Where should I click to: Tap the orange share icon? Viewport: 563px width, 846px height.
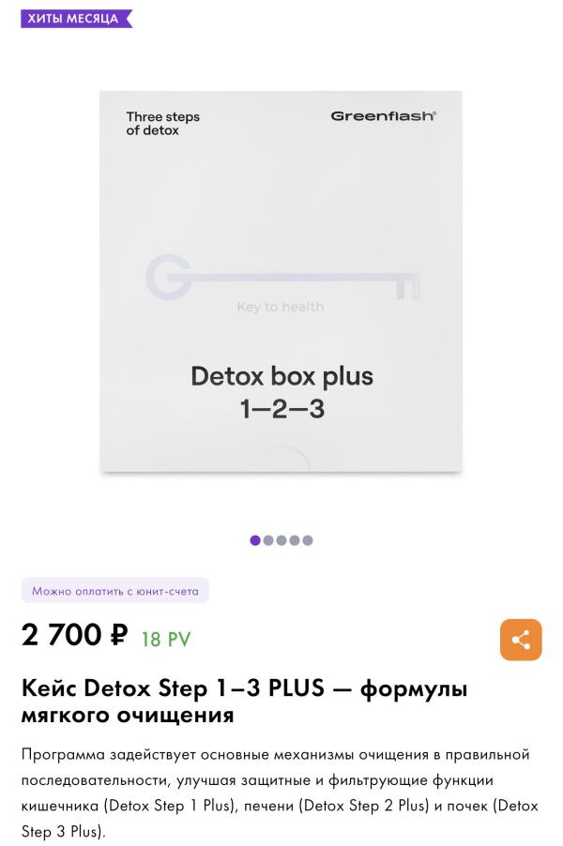[x=521, y=640]
